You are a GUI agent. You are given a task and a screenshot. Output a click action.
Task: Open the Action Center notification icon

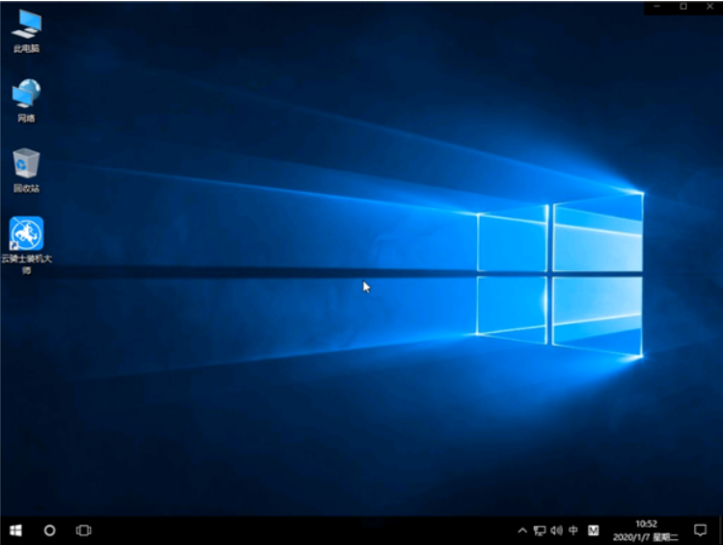click(x=700, y=531)
